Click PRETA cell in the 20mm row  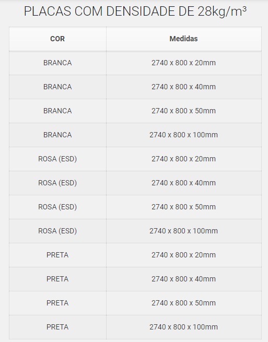pos(57,255)
